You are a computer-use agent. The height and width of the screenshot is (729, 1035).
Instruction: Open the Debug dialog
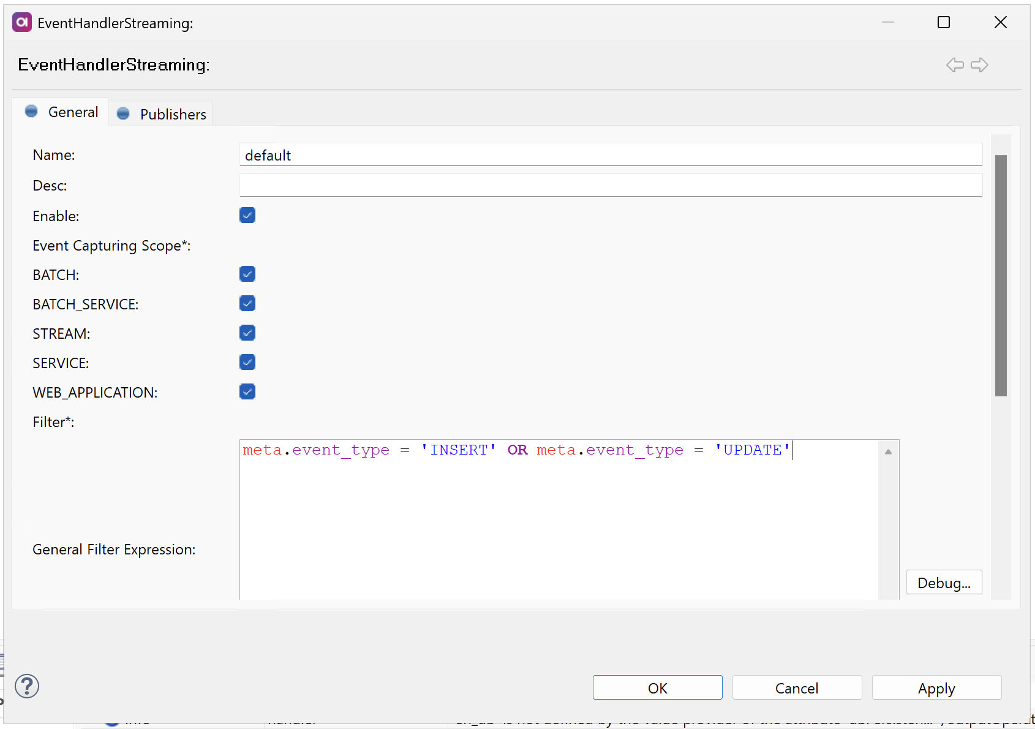(943, 582)
